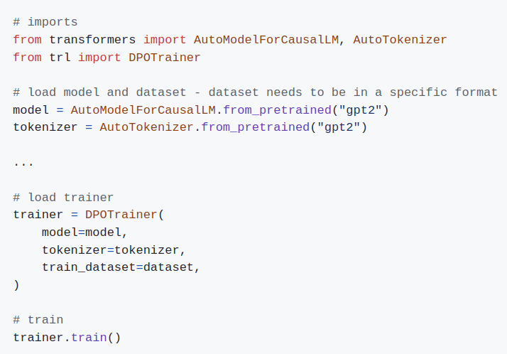
Task: Click 'DPOTrainer' in the trl import line
Action: pos(165,58)
